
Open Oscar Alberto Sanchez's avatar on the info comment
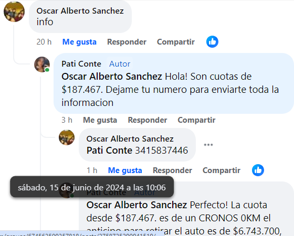tap(14, 12)
